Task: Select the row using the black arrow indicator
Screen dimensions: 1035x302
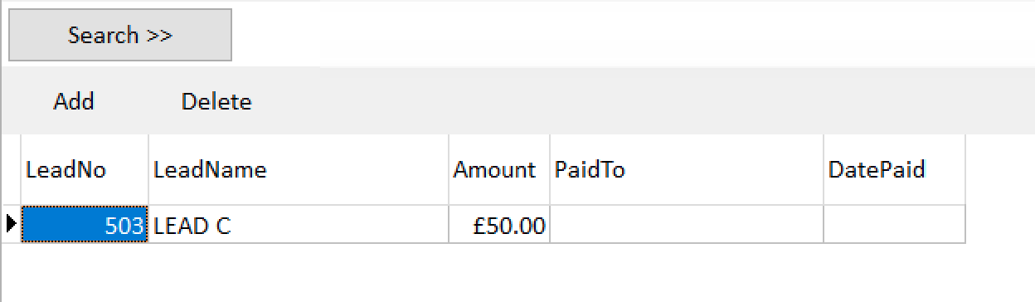Action: (x=12, y=224)
